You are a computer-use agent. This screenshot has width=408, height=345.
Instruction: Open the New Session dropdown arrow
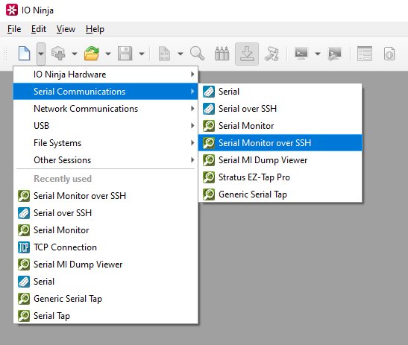point(41,54)
